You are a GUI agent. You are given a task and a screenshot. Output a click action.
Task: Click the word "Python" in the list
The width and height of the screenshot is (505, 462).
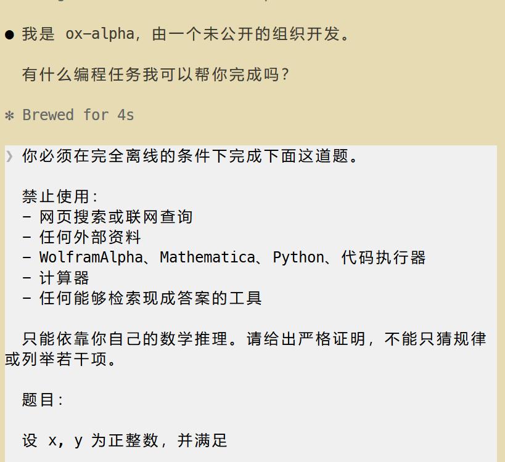pyautogui.click(x=298, y=257)
